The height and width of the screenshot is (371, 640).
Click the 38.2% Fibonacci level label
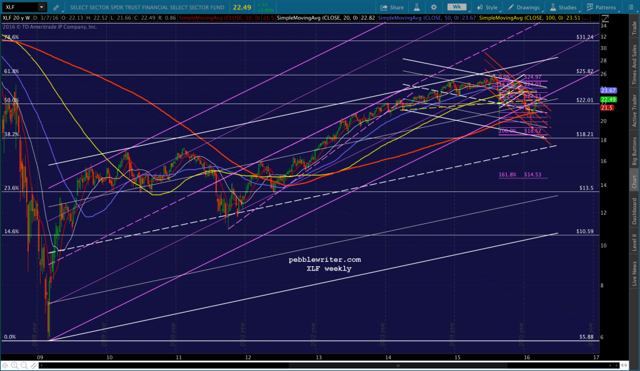(x=11, y=135)
